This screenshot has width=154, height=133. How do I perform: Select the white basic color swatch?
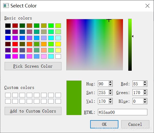tap(58, 56)
